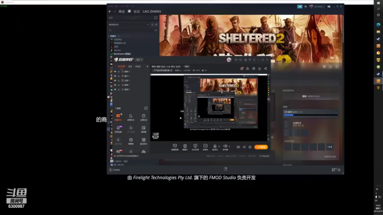
Task: Toggle visibility of the 截屏 2 source
Action: coord(115,72)
